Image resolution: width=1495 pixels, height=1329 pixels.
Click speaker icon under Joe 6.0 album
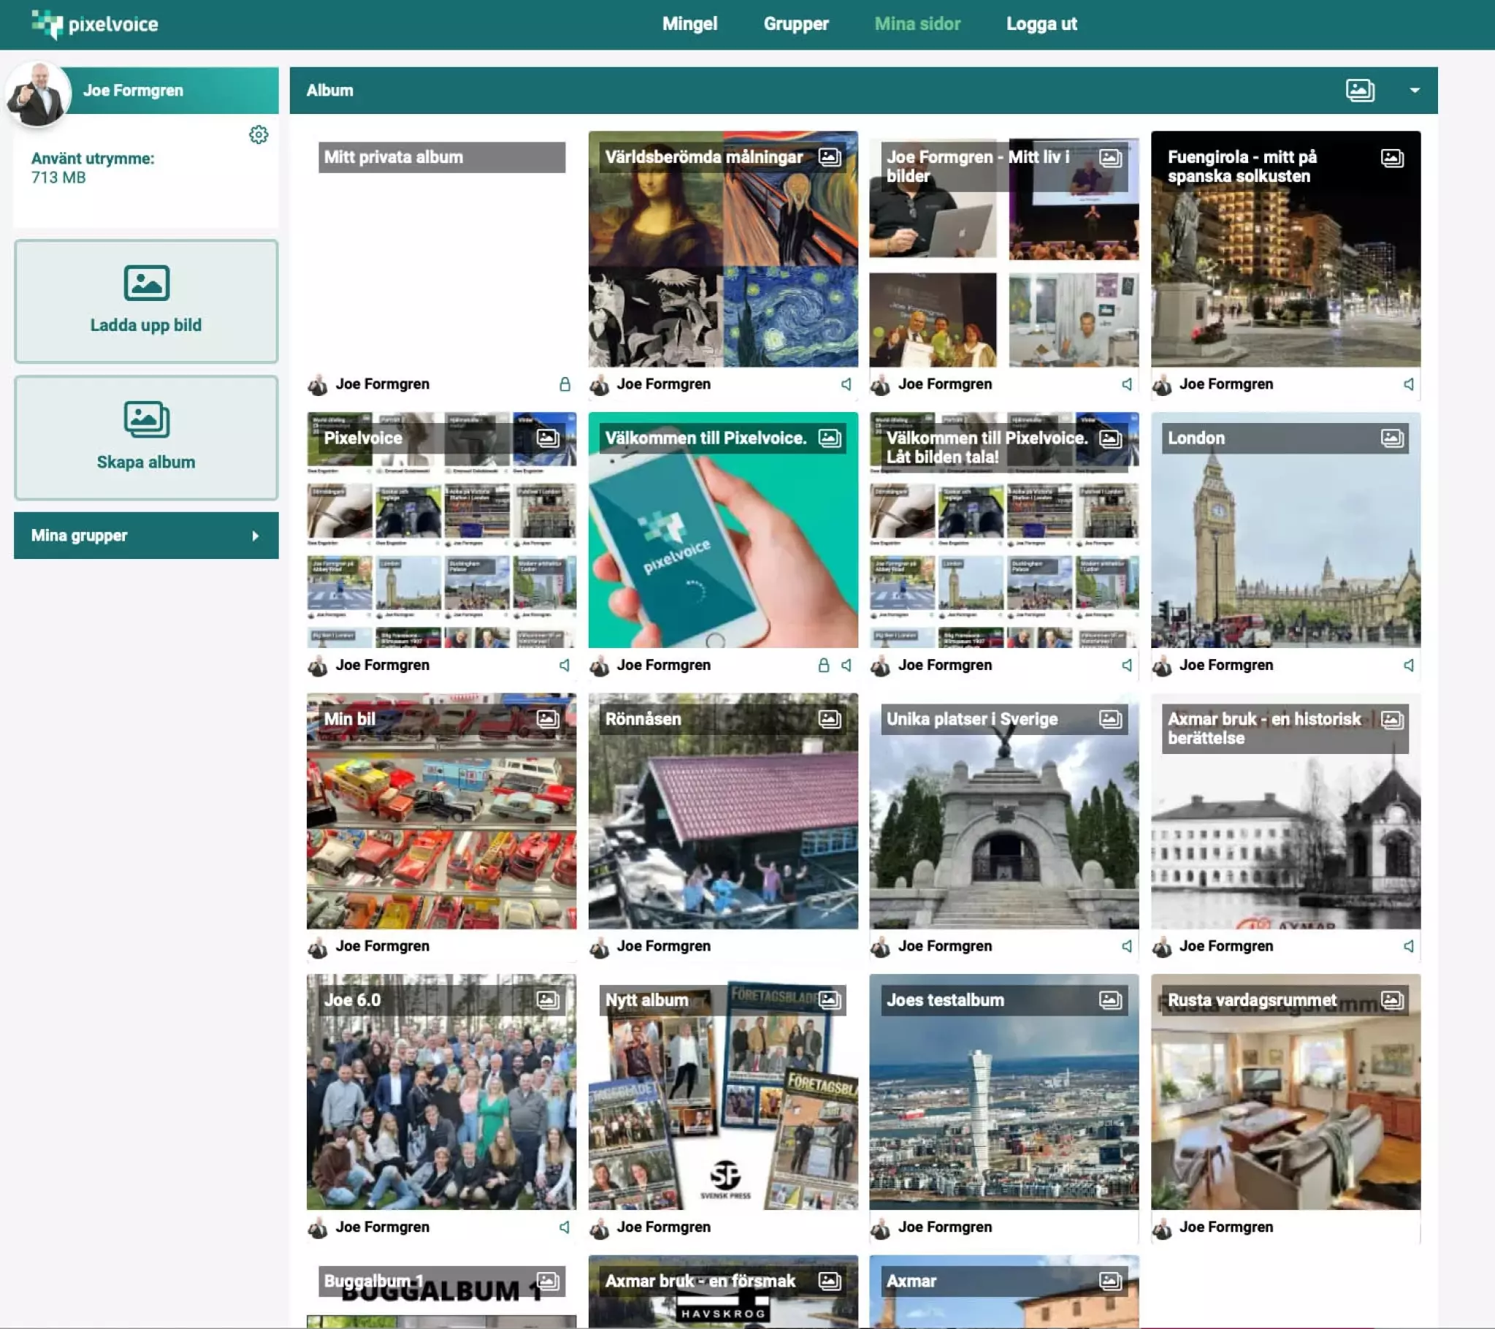pyautogui.click(x=565, y=1227)
